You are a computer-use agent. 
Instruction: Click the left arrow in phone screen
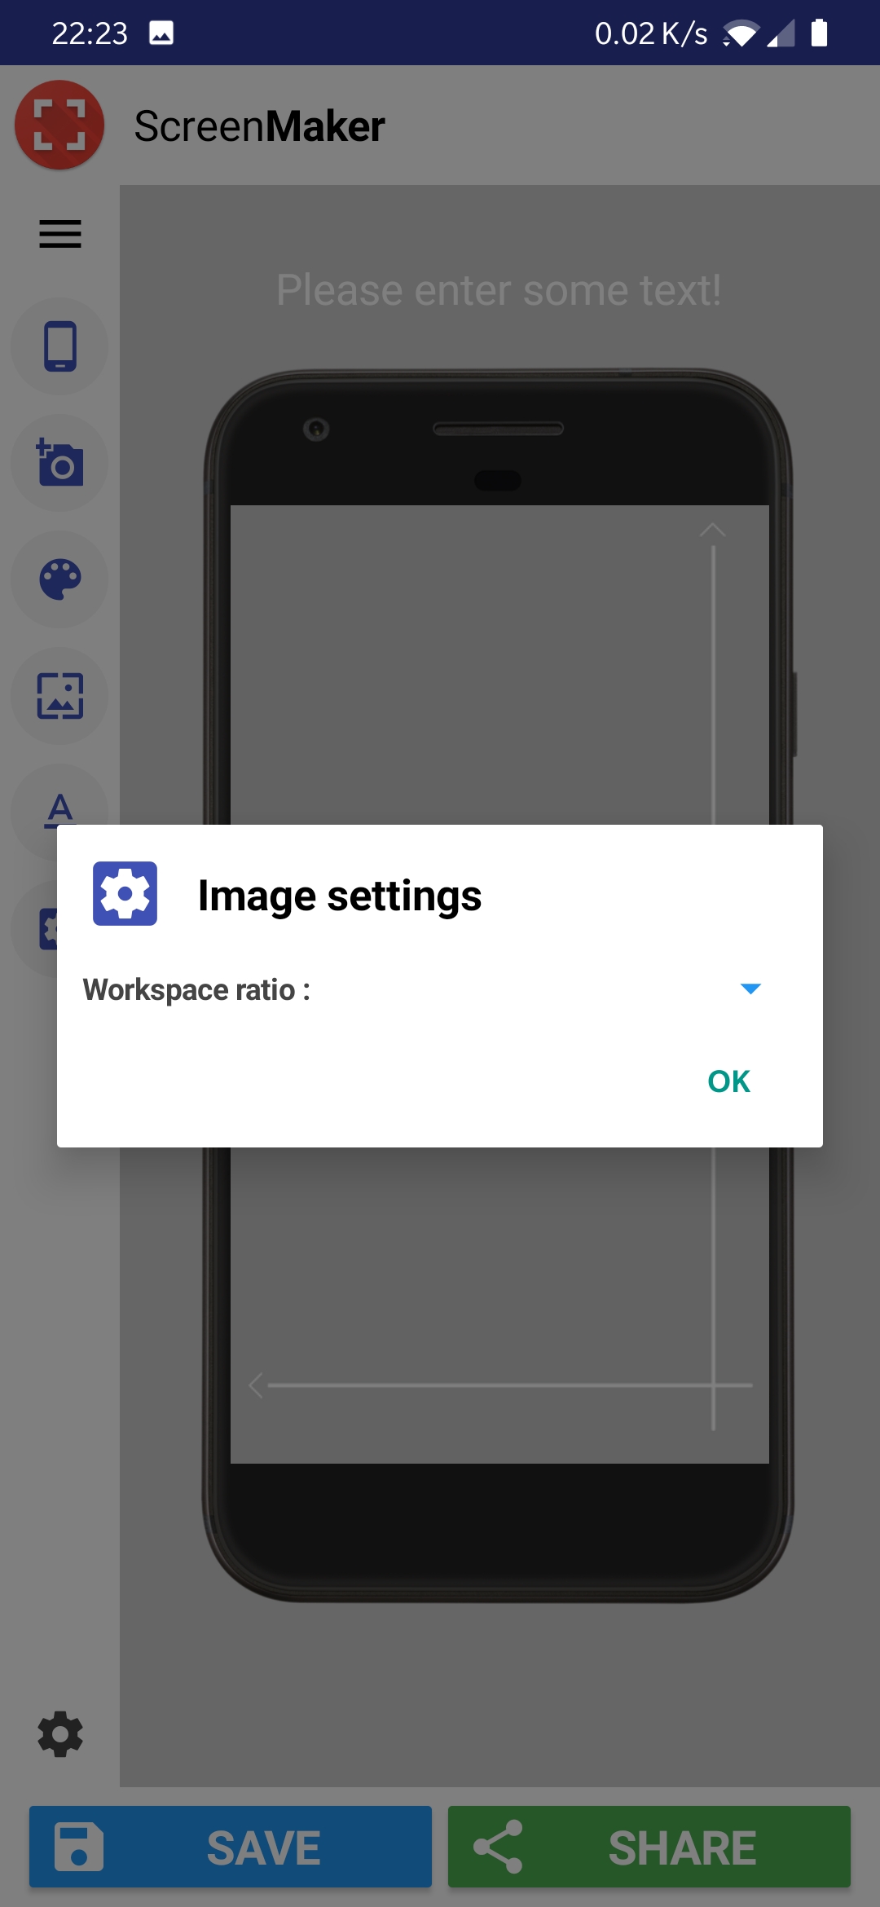pos(256,1385)
